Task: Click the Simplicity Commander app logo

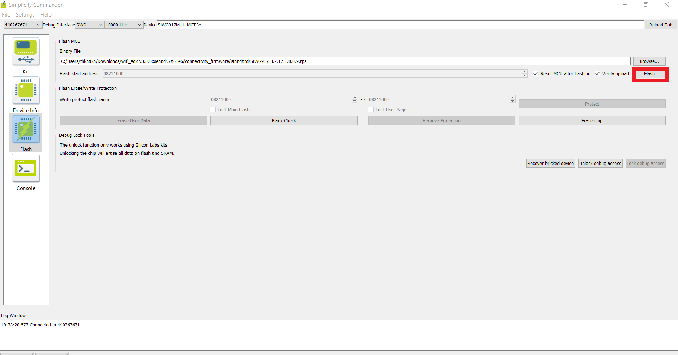Action: [x=4, y=5]
